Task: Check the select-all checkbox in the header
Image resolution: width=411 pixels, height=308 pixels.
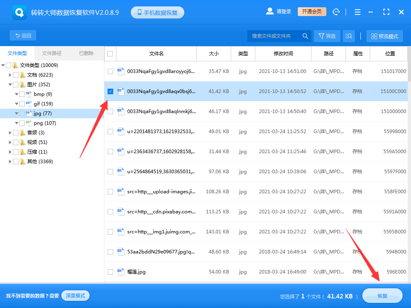Action: [110, 54]
